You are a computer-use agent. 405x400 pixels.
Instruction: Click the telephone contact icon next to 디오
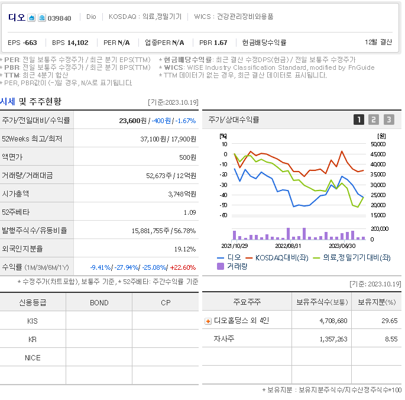[42, 18]
